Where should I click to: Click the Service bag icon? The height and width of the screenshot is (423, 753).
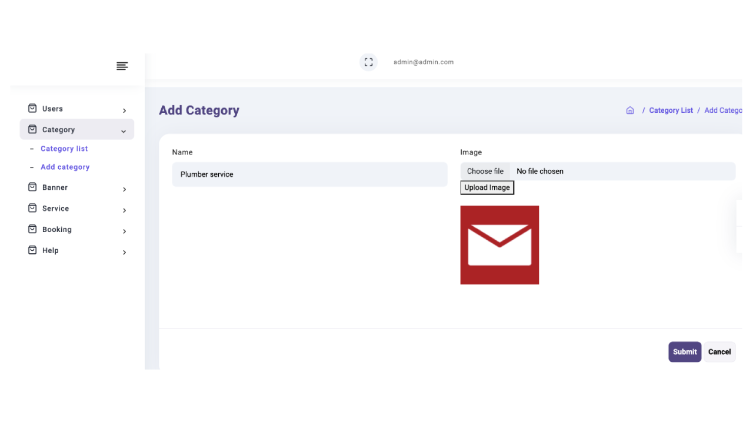[x=32, y=209]
